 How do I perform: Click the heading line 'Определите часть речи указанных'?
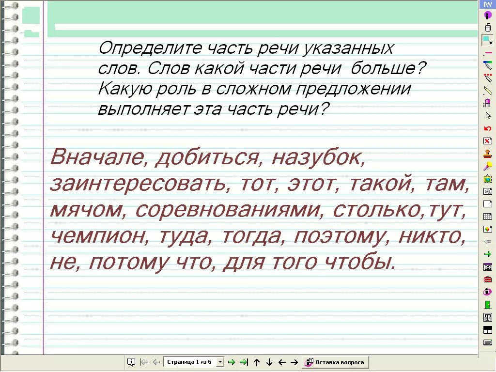pyautogui.click(x=246, y=48)
